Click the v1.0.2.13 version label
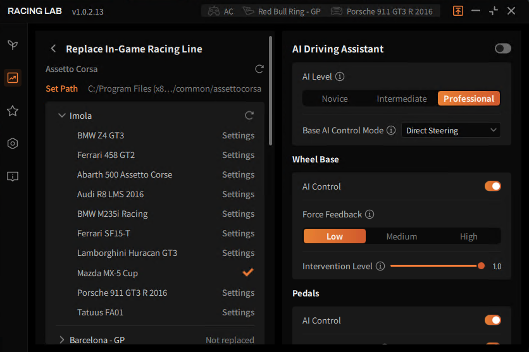 88,12
